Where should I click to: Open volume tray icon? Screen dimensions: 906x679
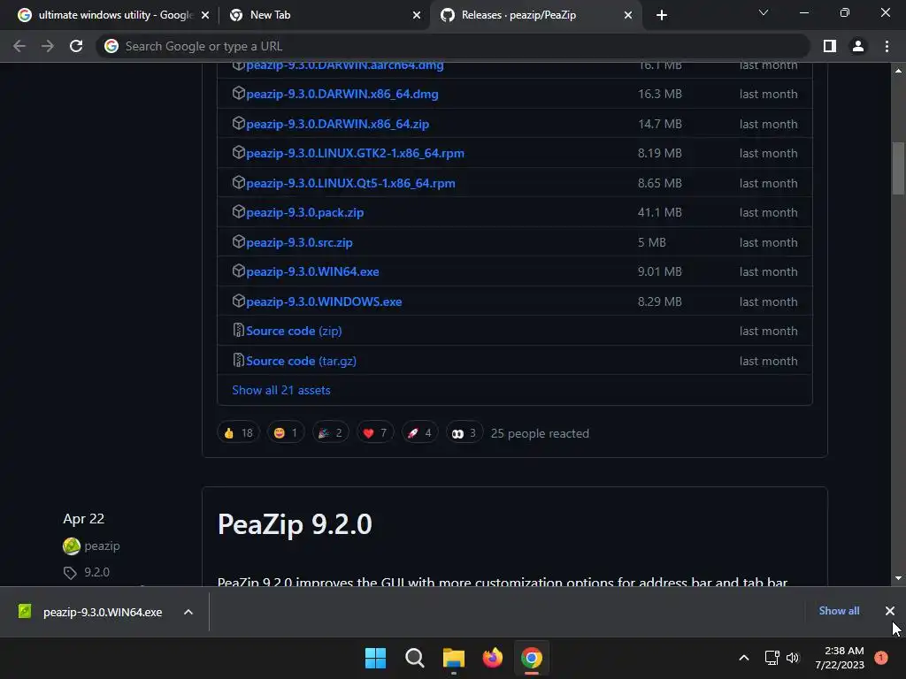point(793,658)
